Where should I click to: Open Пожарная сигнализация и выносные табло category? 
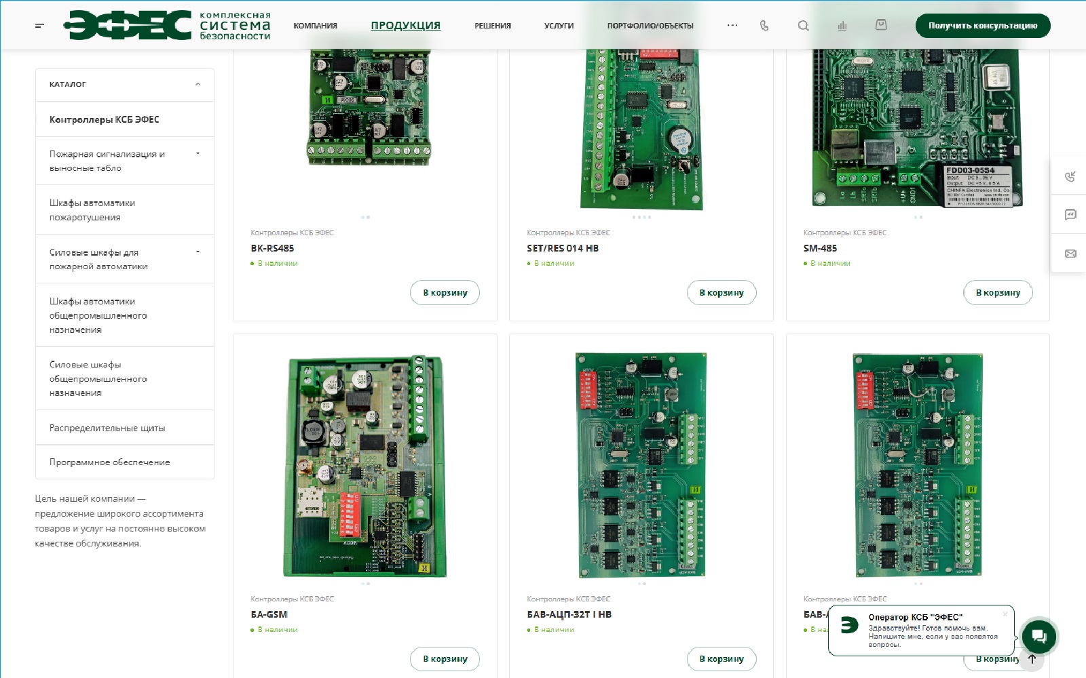pos(107,161)
